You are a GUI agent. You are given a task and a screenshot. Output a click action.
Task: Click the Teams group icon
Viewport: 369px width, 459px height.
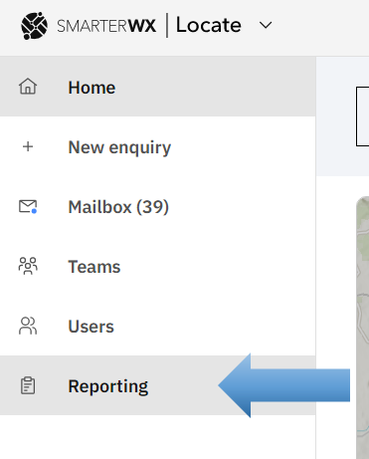pos(28,266)
